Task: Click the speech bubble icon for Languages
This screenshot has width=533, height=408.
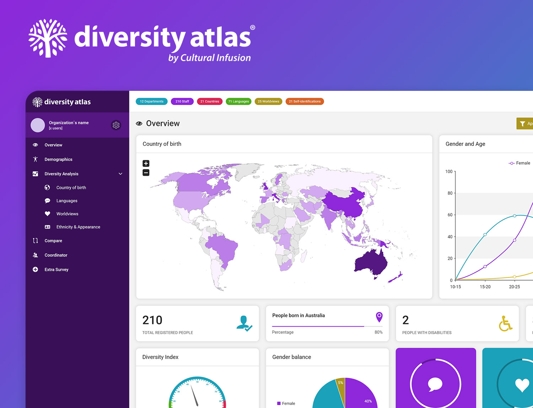Action: tap(47, 201)
